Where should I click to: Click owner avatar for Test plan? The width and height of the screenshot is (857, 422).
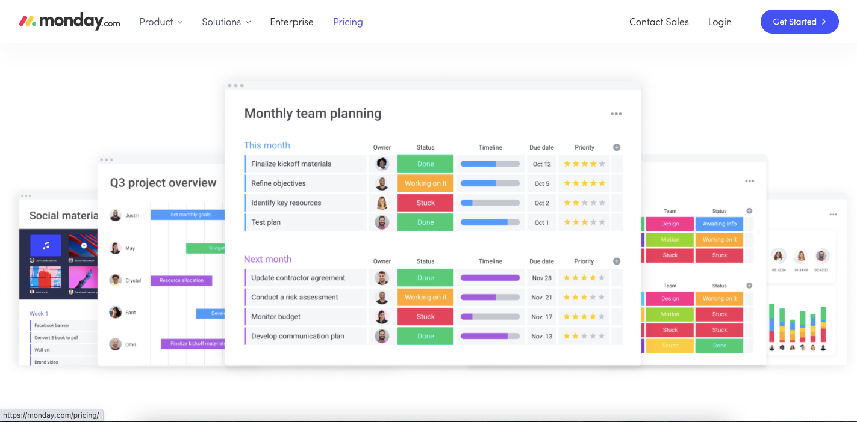[382, 222]
